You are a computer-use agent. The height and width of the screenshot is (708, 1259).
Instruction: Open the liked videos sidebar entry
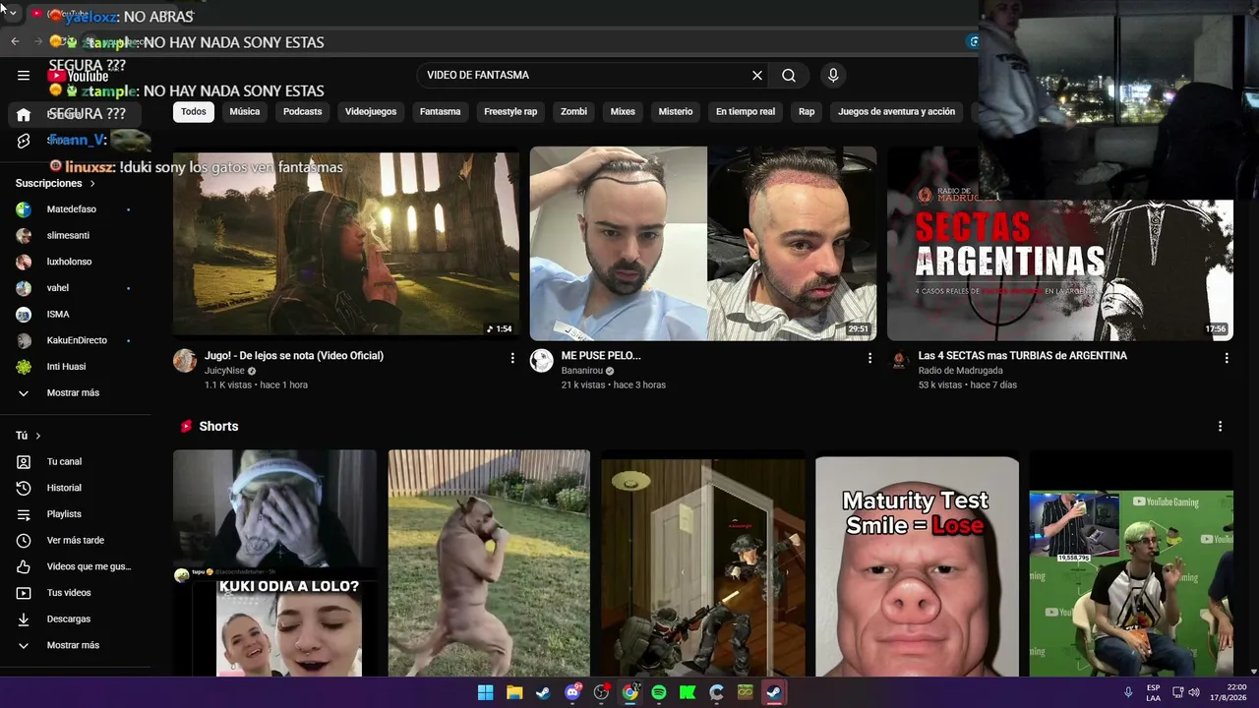pos(76,566)
